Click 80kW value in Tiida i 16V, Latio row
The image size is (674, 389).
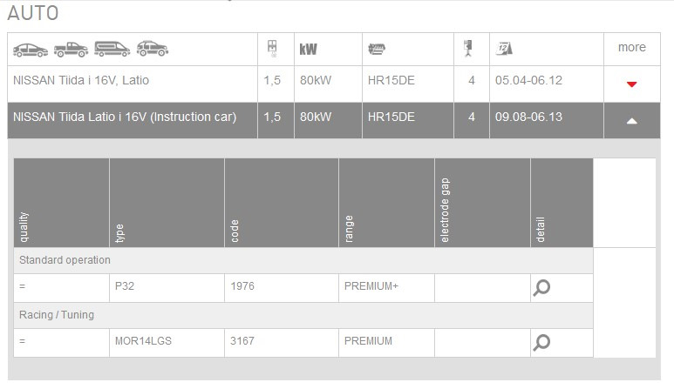click(x=316, y=80)
